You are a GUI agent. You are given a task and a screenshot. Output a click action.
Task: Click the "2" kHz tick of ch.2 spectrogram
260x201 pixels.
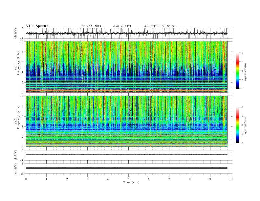pos(23,137)
